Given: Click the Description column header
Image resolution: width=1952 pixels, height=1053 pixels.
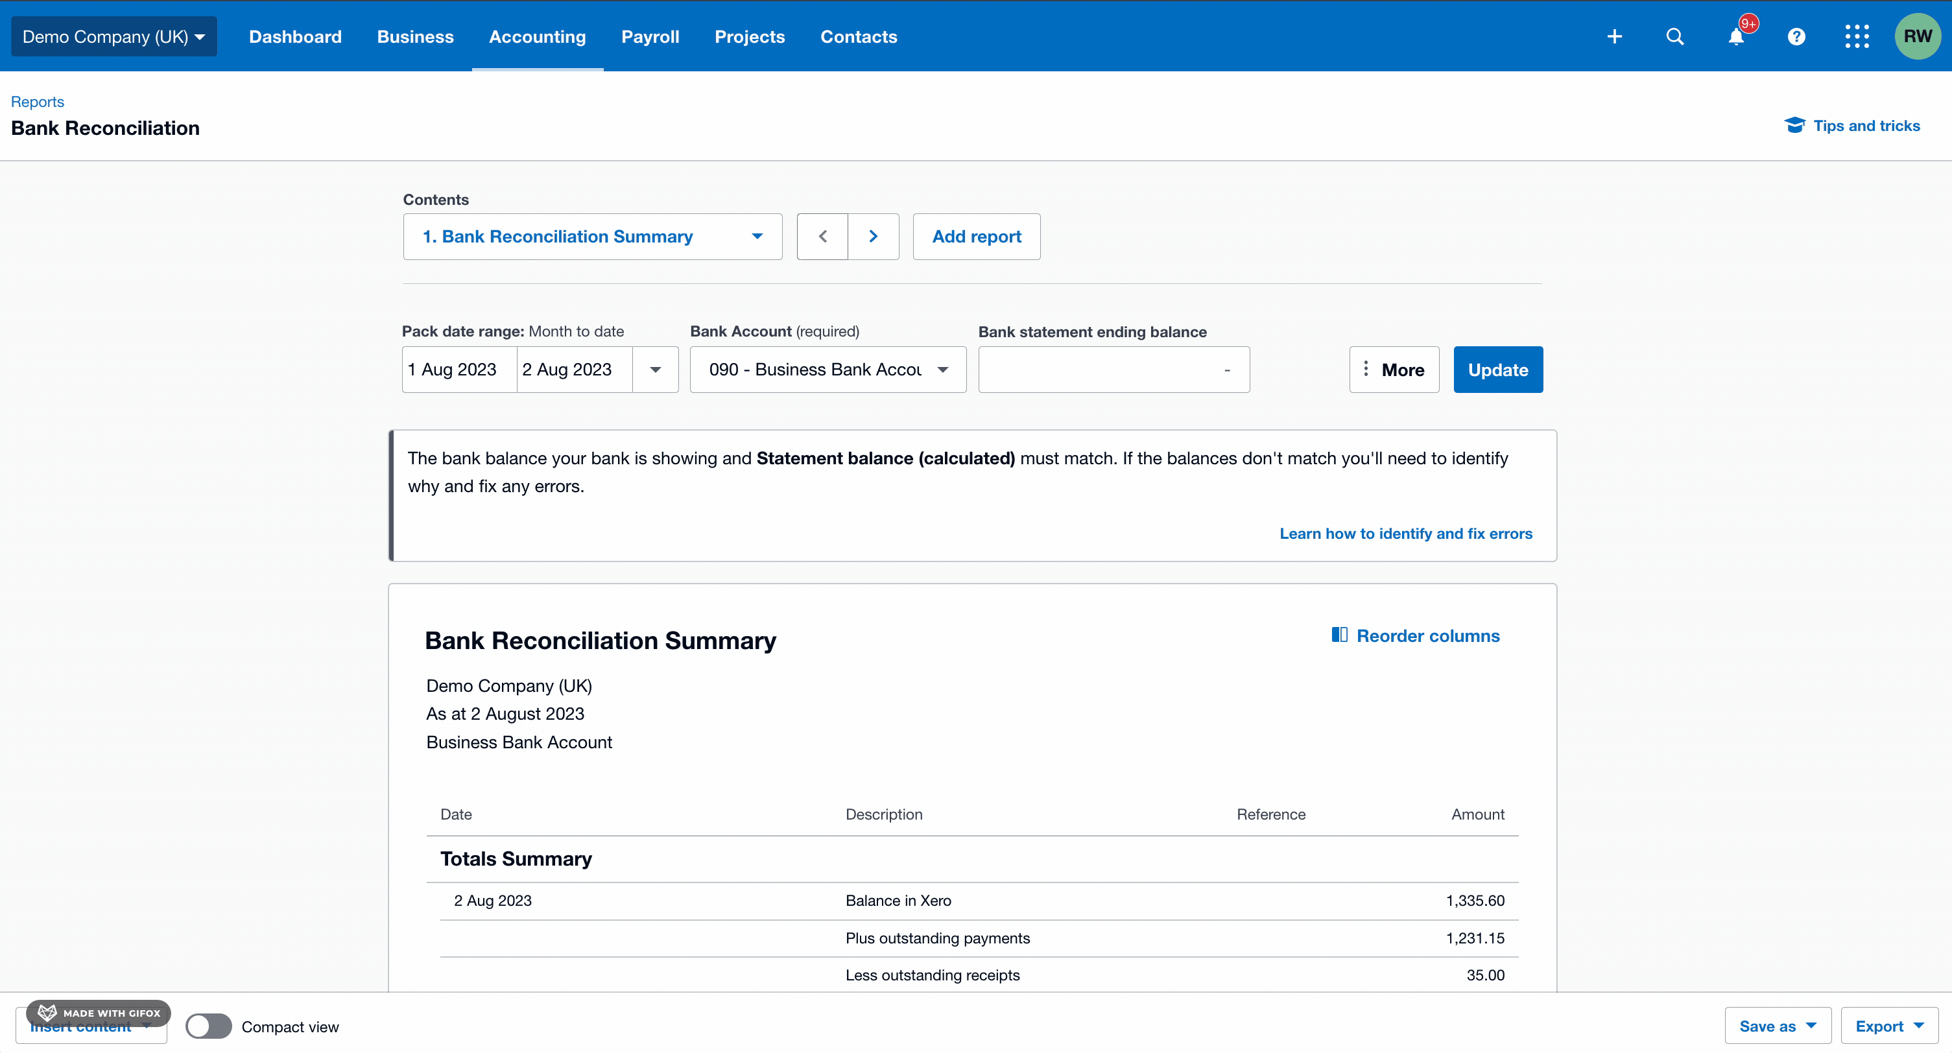Looking at the screenshot, I should tap(883, 814).
